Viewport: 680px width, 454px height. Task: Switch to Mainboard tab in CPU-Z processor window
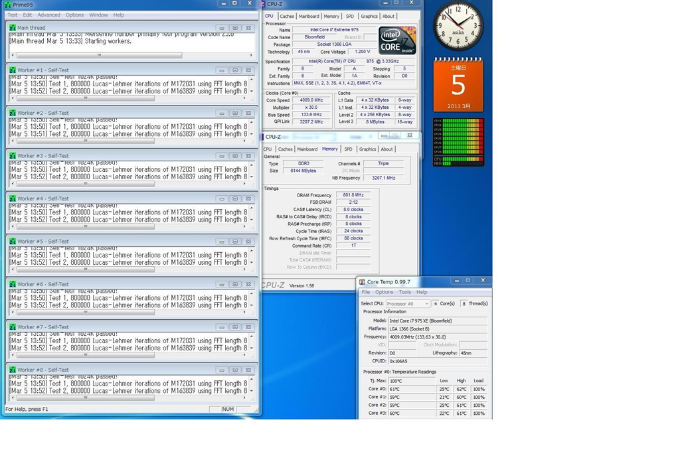[x=309, y=17]
